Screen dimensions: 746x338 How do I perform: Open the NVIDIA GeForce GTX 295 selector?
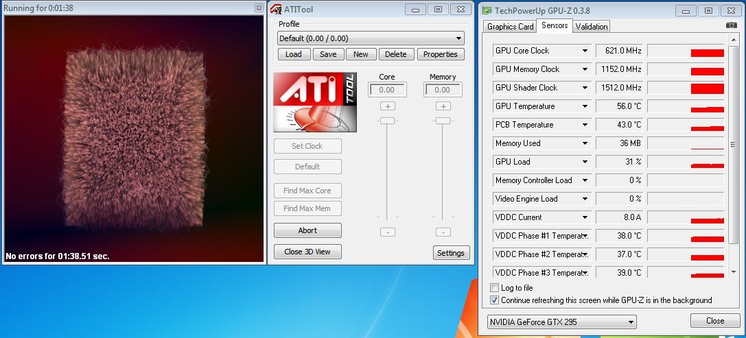point(562,322)
